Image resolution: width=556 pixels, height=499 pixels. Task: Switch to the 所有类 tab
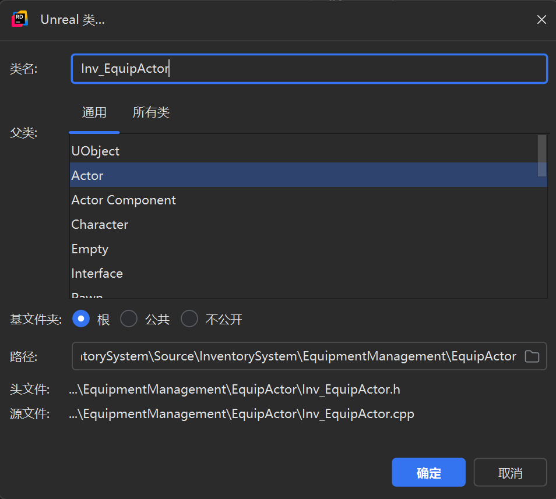(x=151, y=112)
